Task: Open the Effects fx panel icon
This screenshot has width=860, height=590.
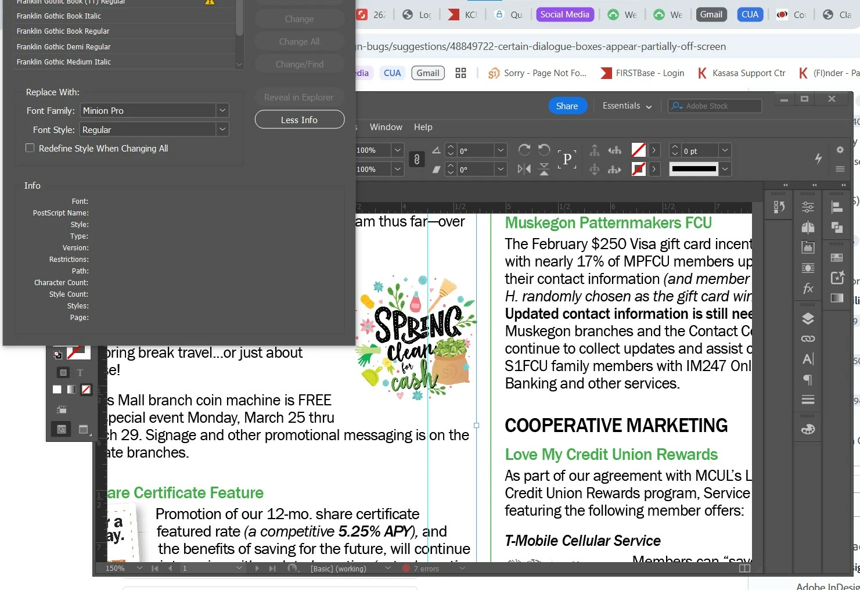Action: (x=808, y=288)
